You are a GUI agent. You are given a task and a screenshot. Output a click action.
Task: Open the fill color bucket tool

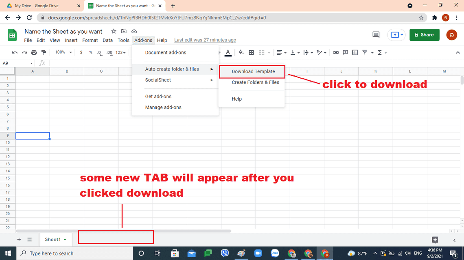click(241, 52)
